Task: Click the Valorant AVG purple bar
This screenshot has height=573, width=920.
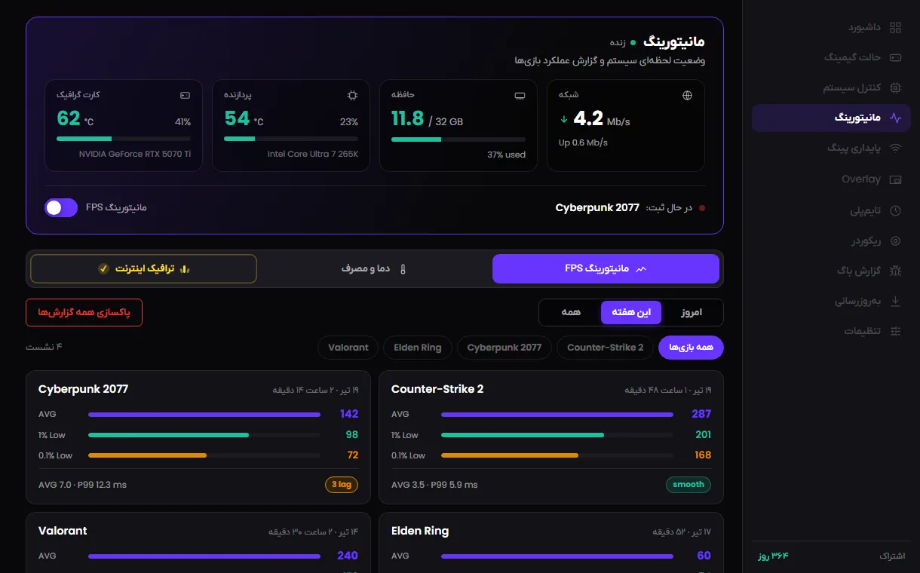Action: point(204,556)
